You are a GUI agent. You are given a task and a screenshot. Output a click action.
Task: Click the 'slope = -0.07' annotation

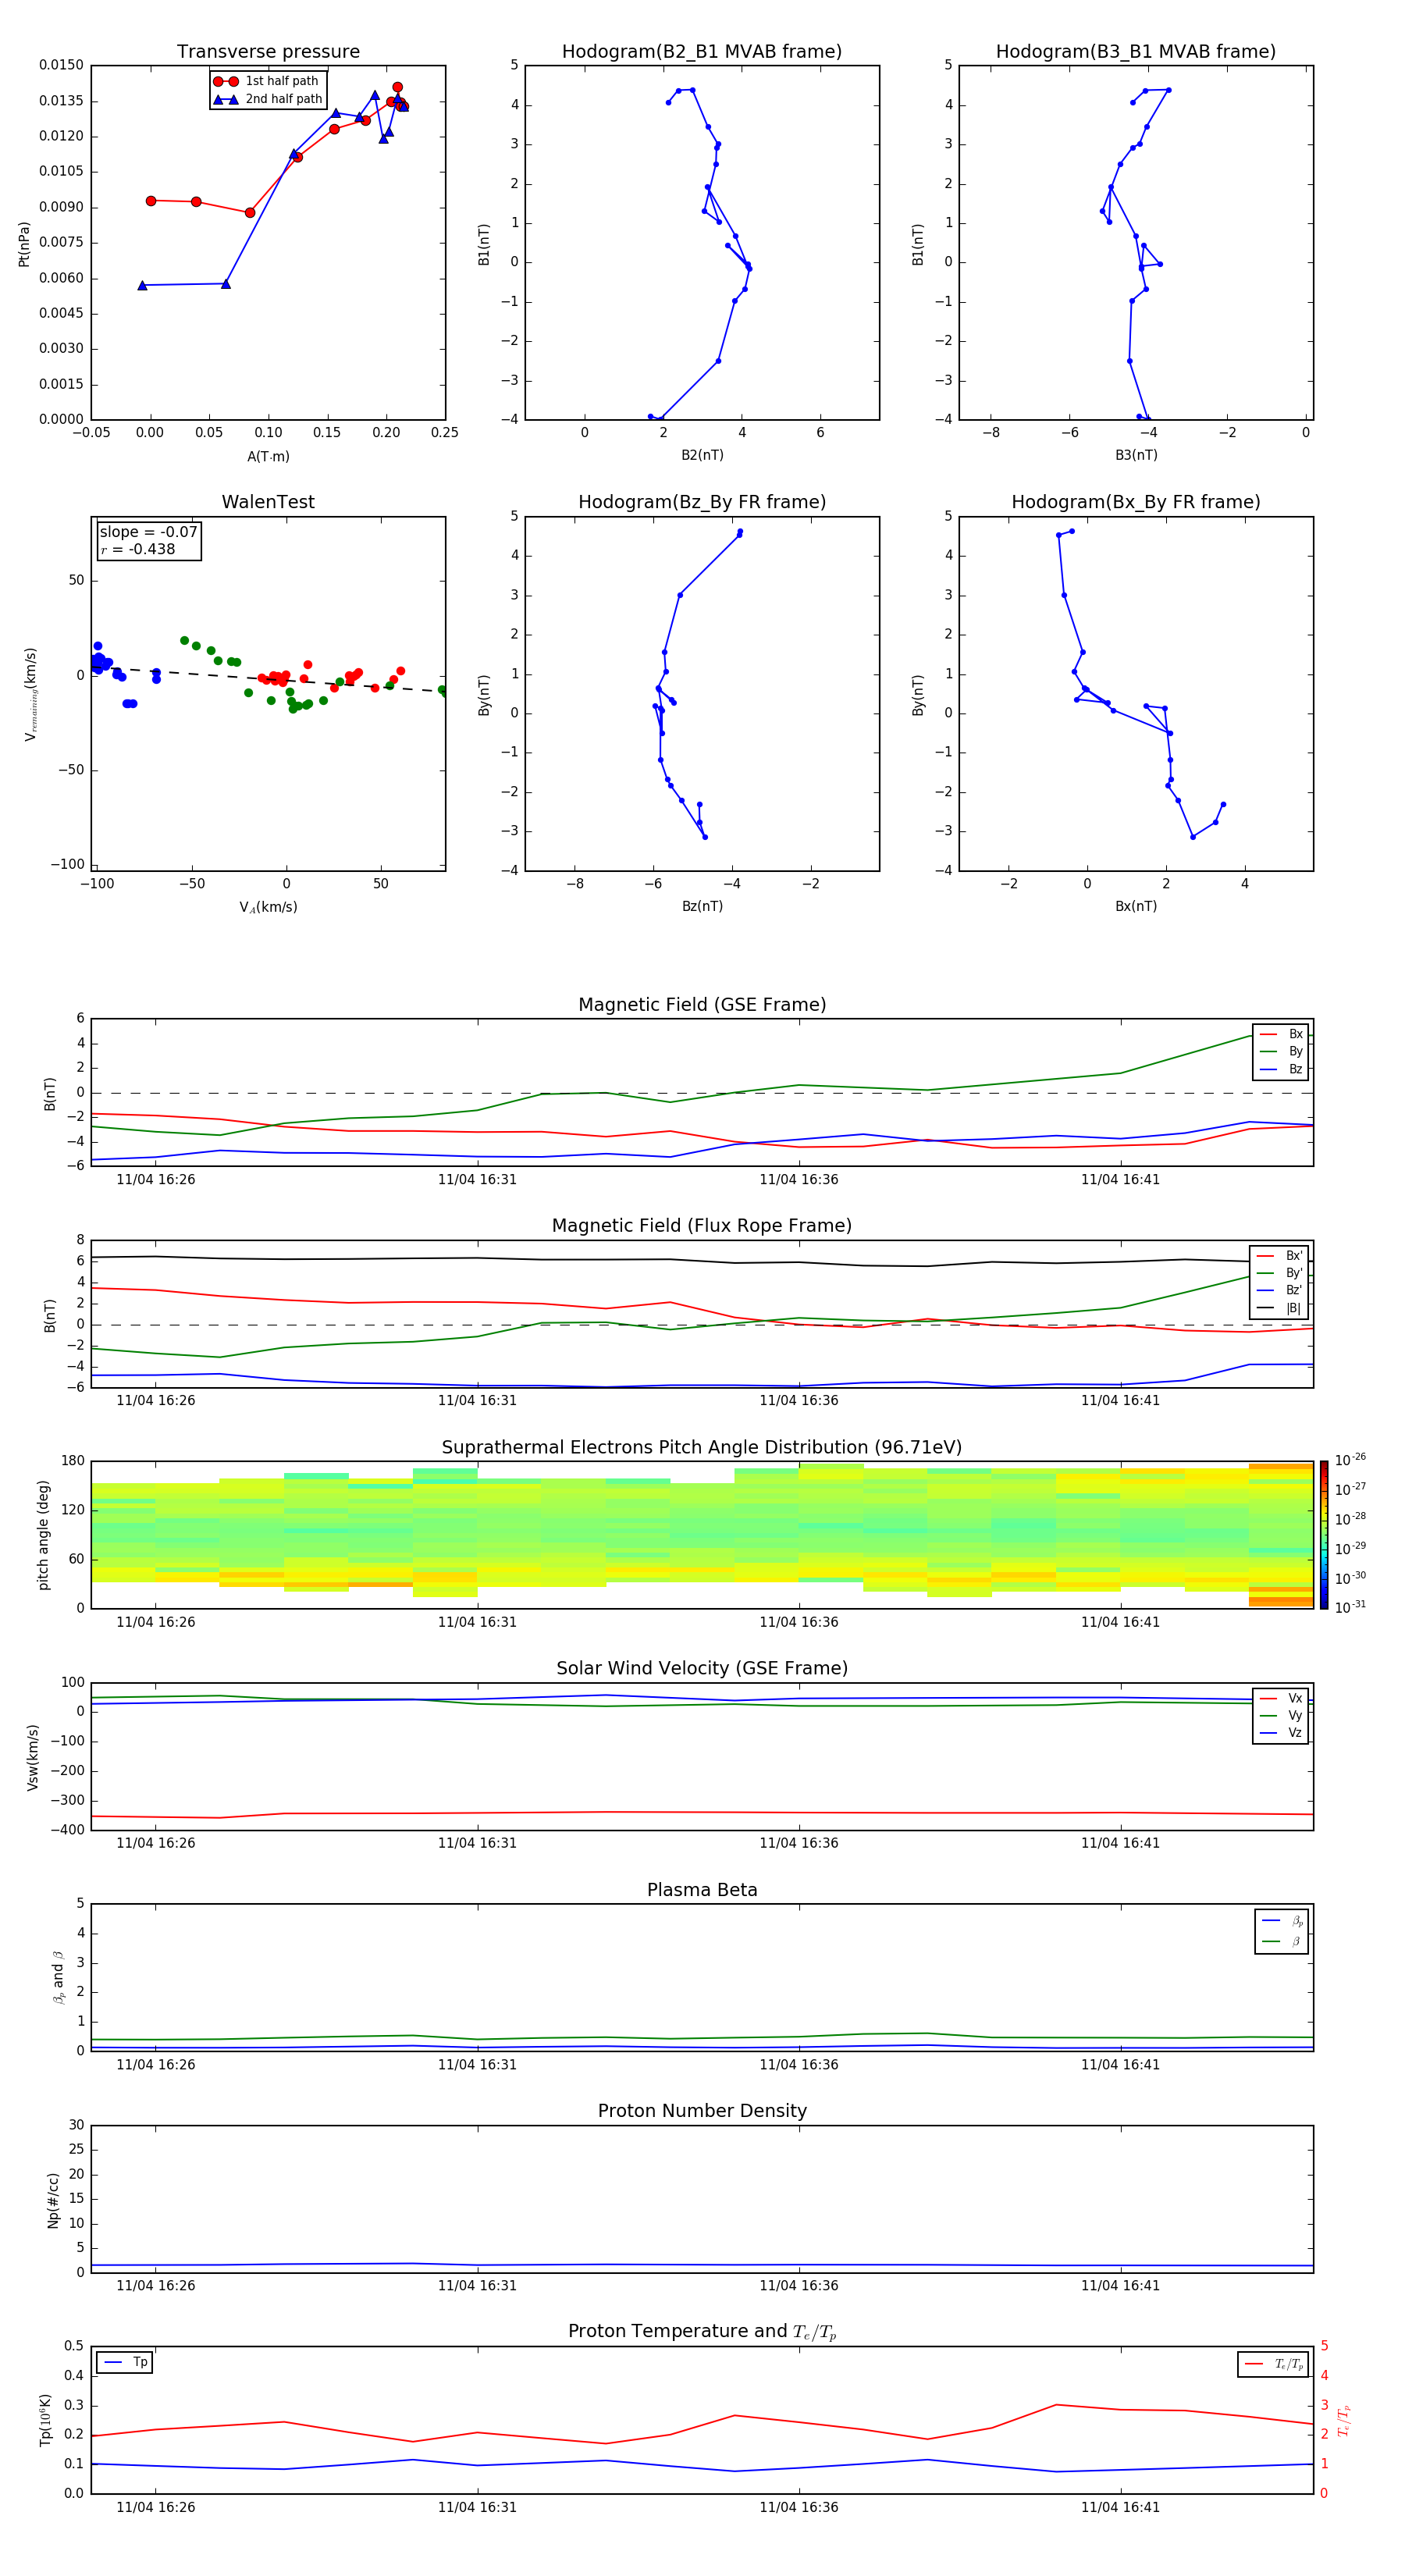(149, 532)
